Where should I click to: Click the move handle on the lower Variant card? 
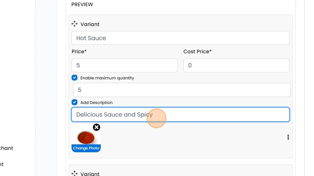click(74, 173)
